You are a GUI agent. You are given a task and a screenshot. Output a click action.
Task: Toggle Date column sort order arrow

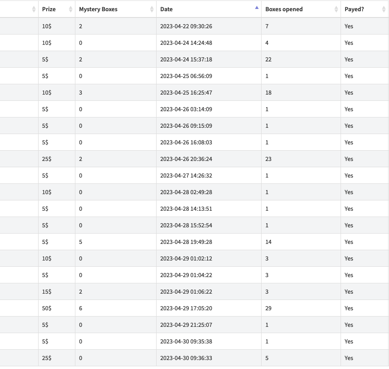257,8
